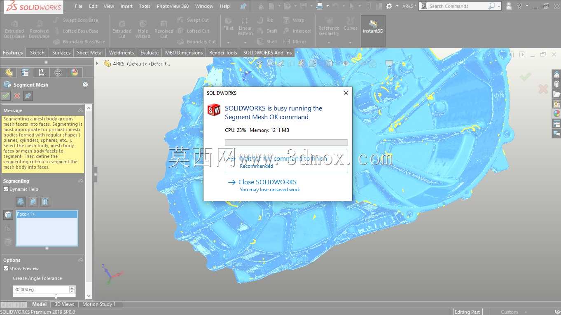Image resolution: width=561 pixels, height=315 pixels.
Task: Choose Wait for the command to finish
Action: pyautogui.click(x=286, y=162)
